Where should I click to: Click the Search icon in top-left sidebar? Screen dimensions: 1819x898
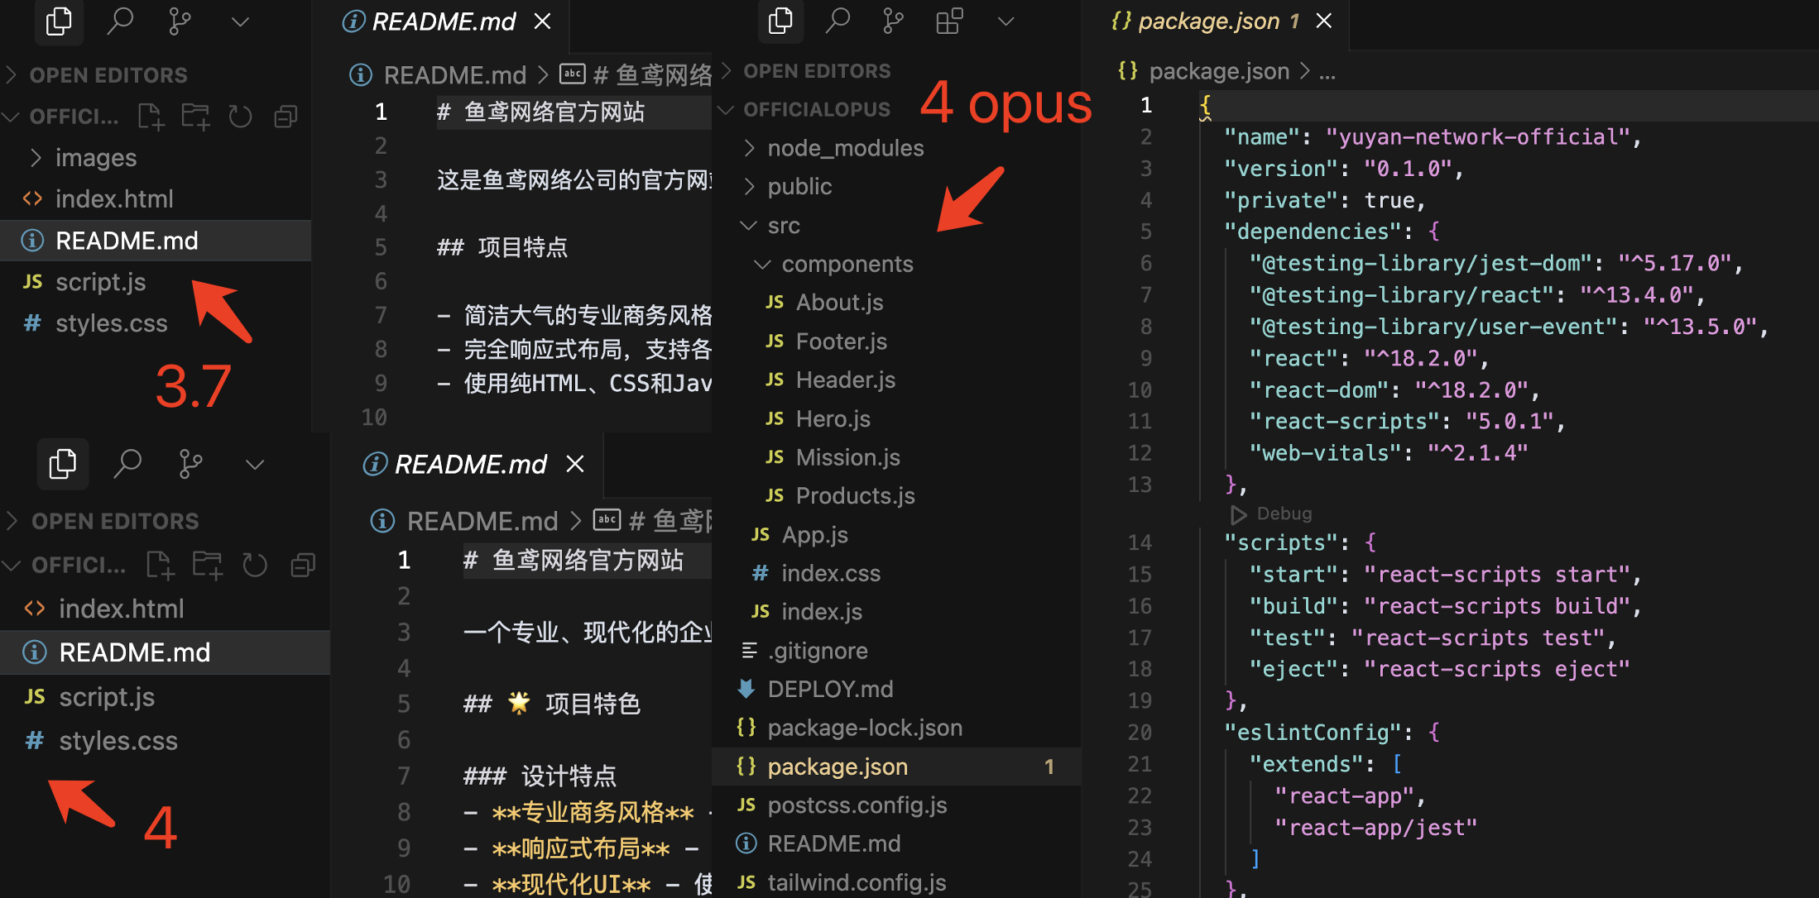120,21
